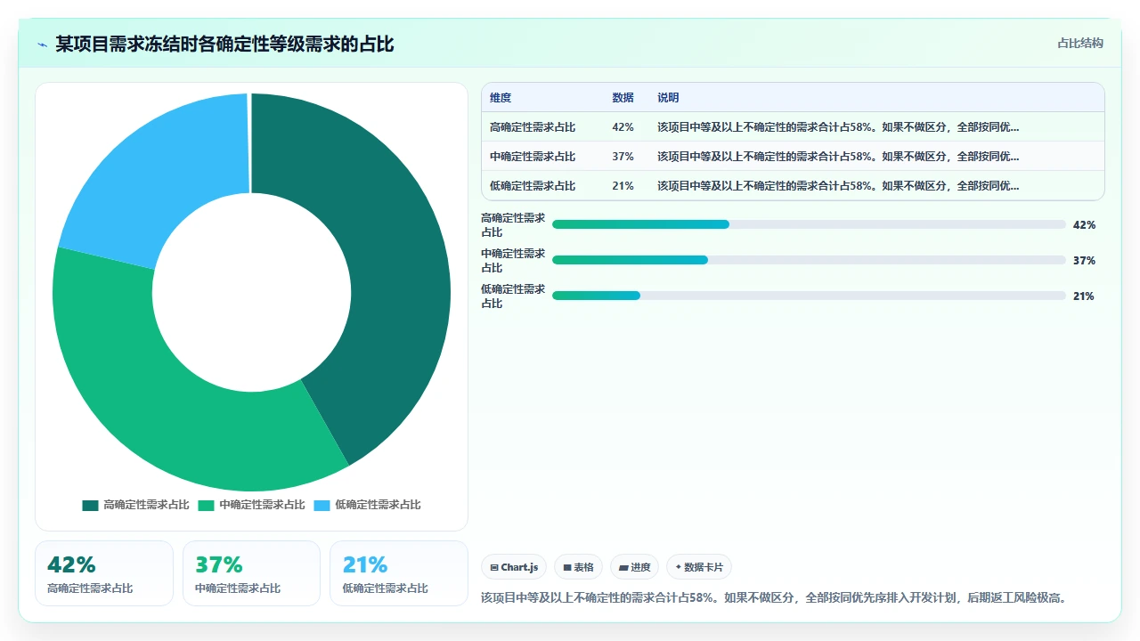Click the 中确定性需求占比 progress bar
Screen dimensions: 1140x641
809,260
